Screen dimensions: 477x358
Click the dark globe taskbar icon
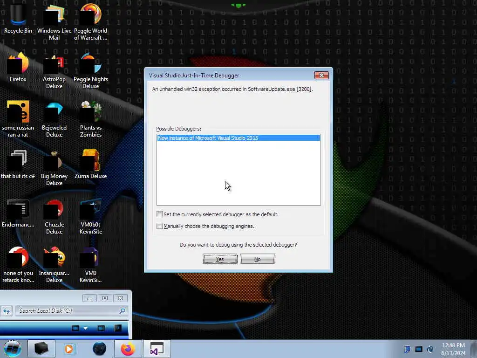point(100,349)
